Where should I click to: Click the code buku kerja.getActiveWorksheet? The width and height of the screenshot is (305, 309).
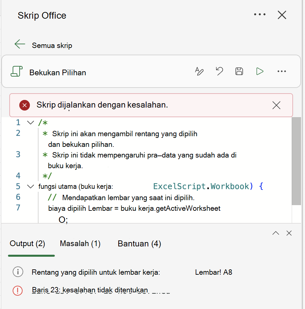170,208
